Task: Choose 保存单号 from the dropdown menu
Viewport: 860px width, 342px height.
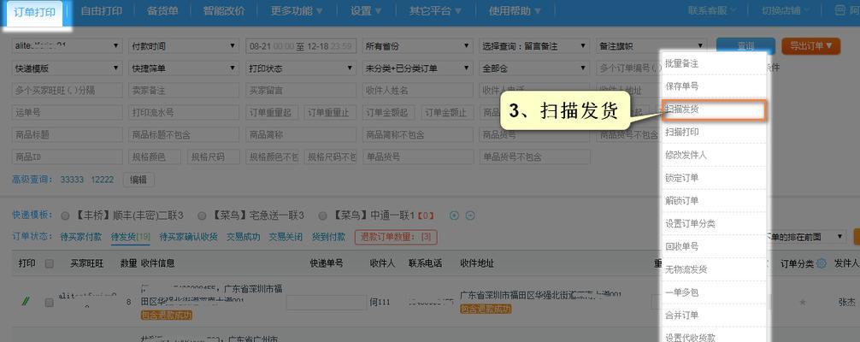Action: pyautogui.click(x=716, y=86)
